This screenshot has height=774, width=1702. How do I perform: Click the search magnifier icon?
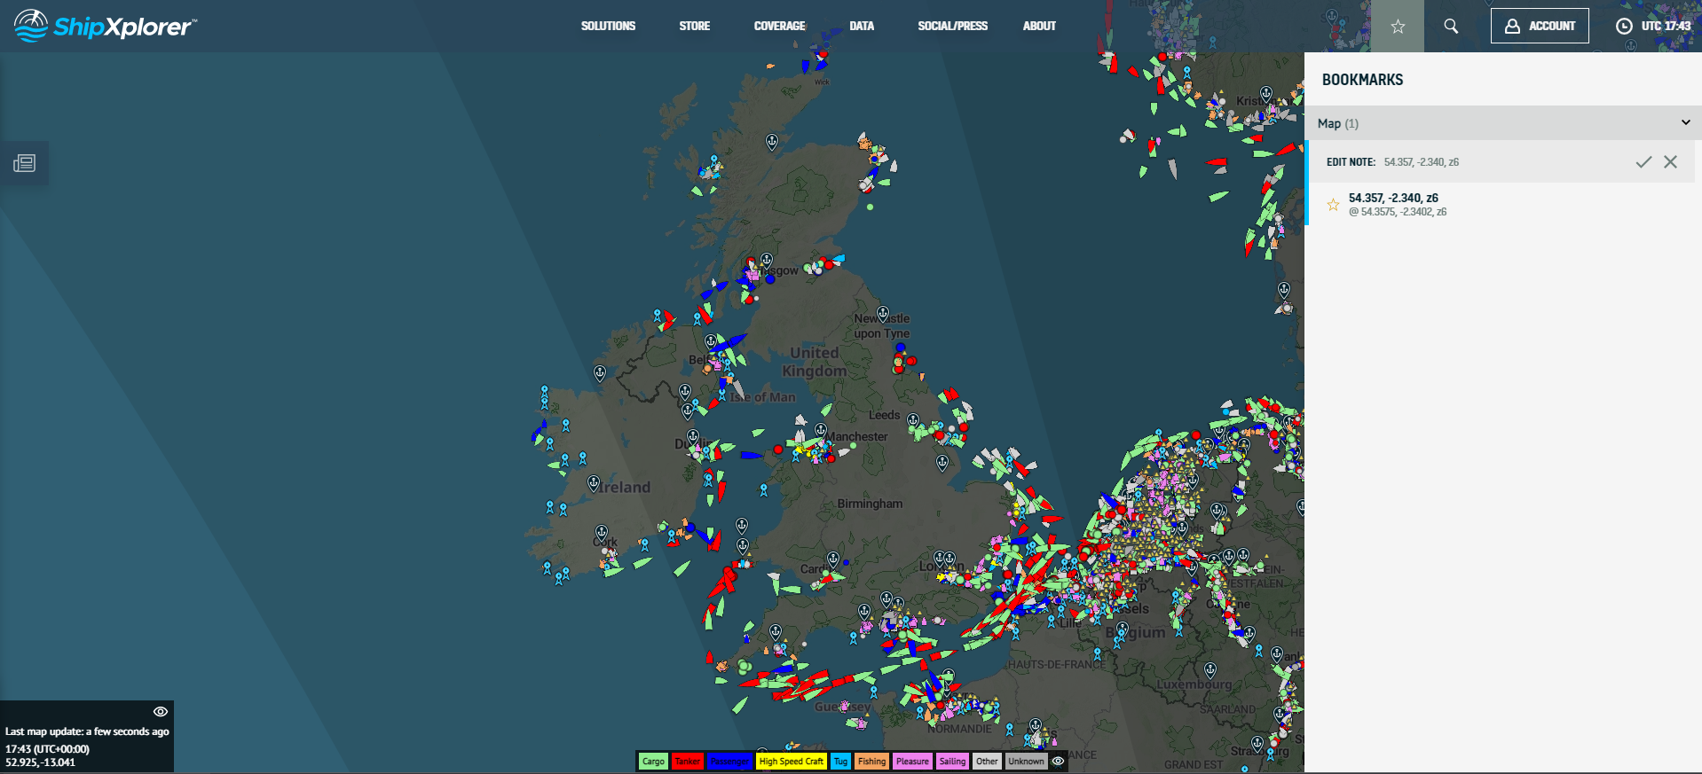pos(1451,27)
